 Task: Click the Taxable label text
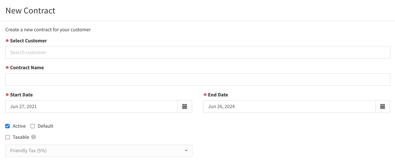tap(21, 137)
